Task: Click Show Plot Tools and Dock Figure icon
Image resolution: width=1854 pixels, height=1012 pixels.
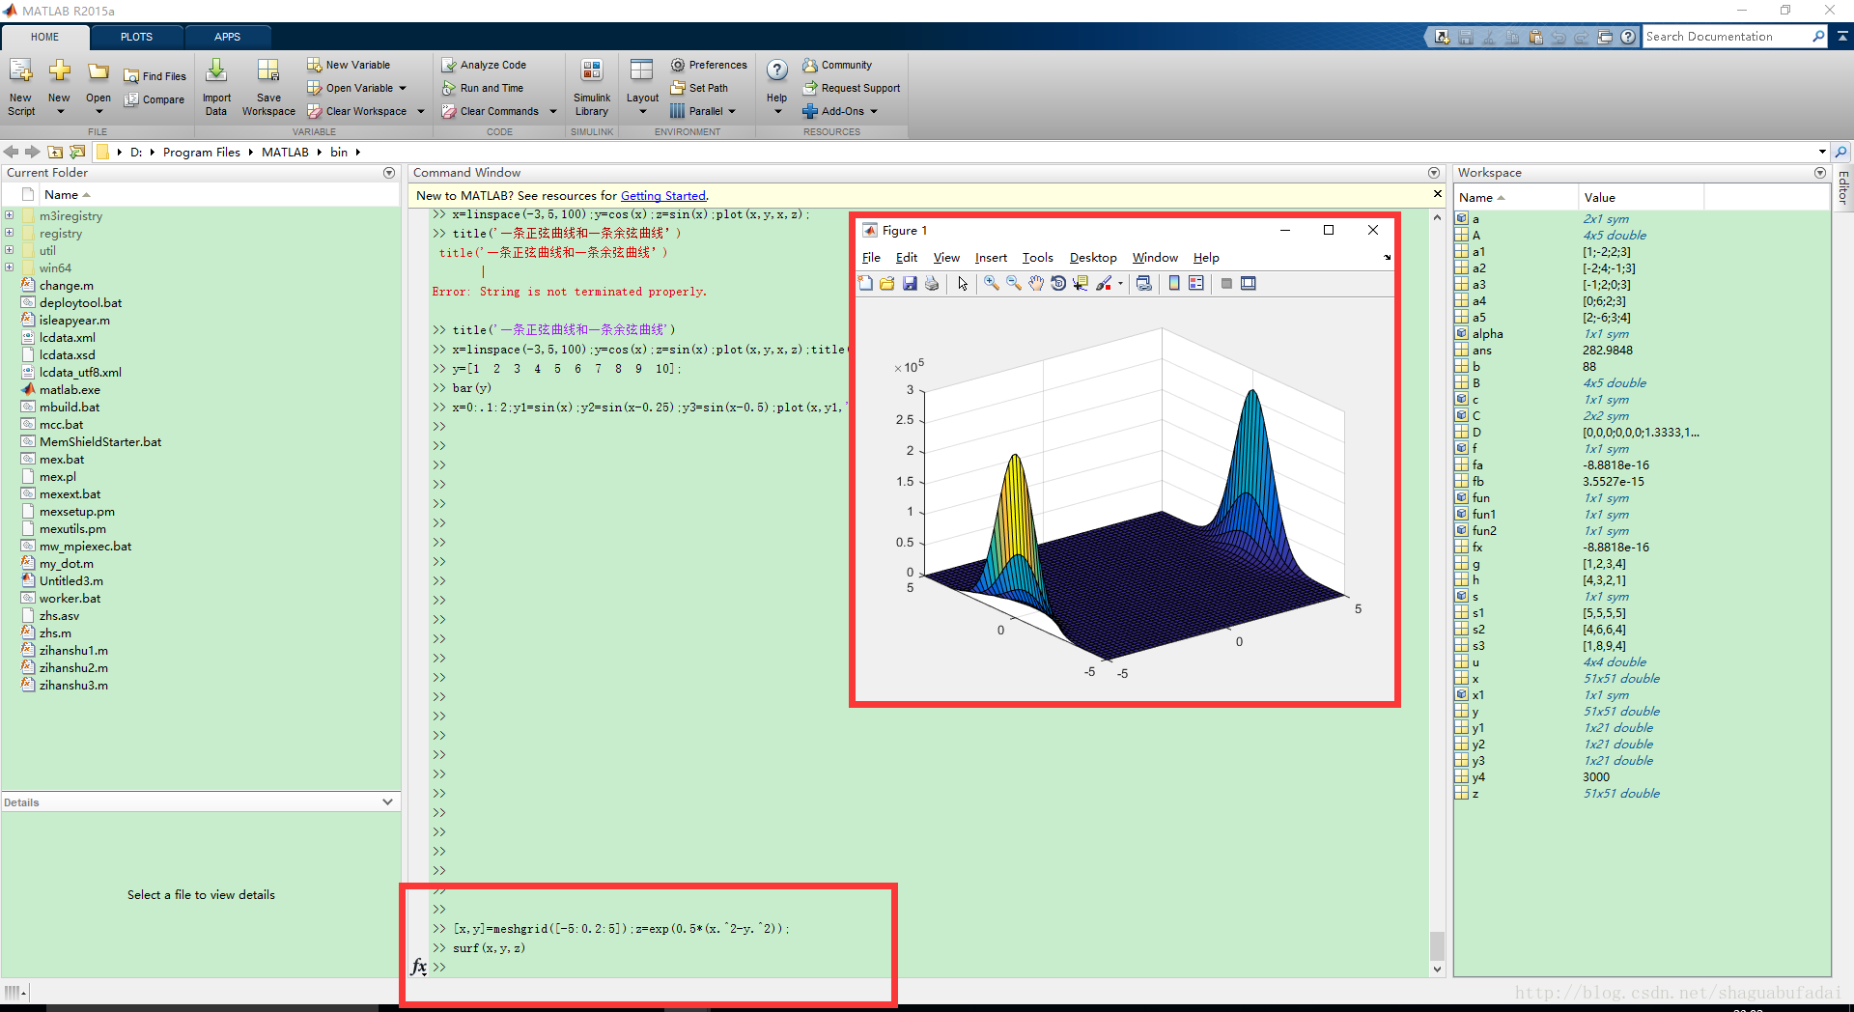Action: click(x=1249, y=283)
